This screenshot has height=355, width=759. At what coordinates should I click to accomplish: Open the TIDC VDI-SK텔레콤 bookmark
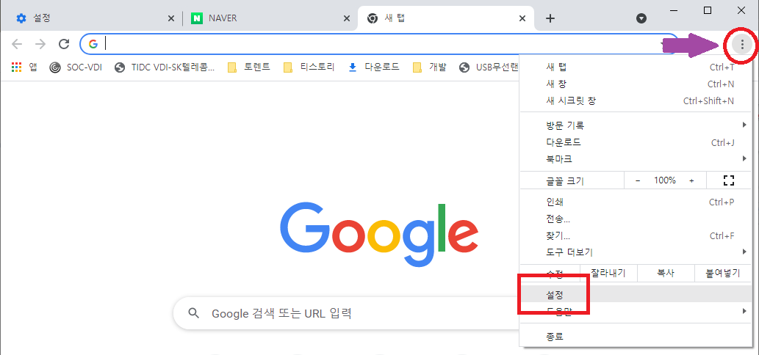(x=165, y=67)
